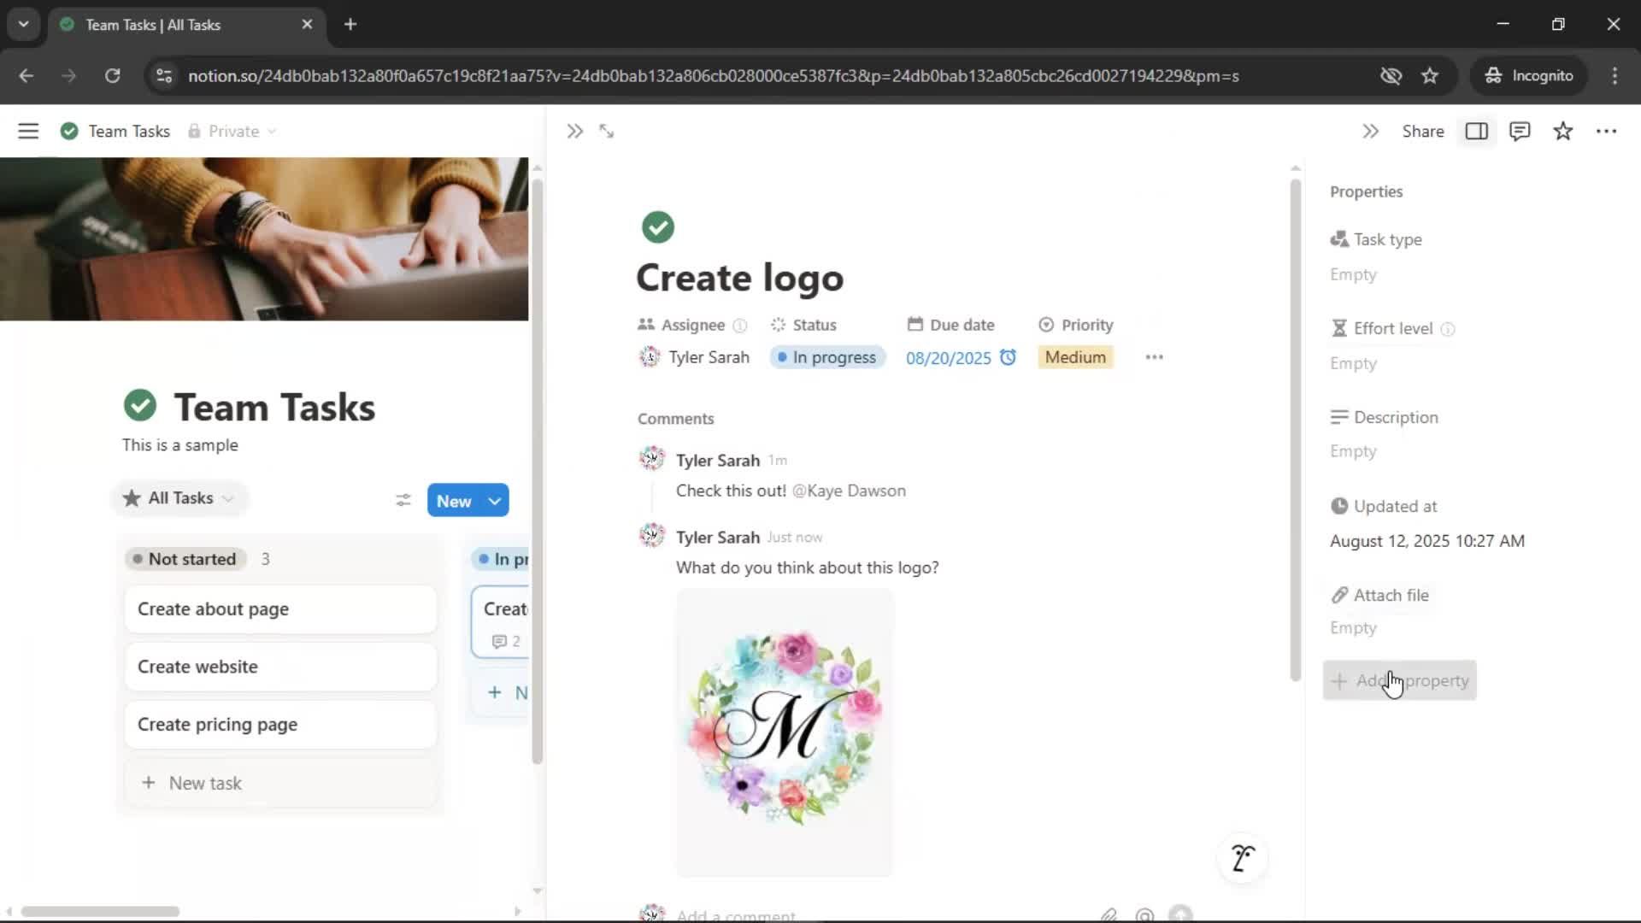Open the 08/20/2025 due date picker

[949, 358]
